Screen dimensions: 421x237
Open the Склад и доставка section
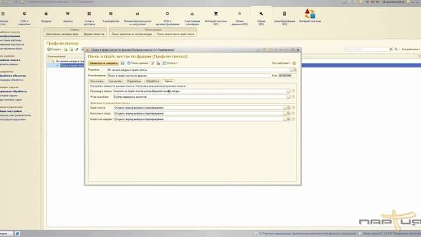click(x=89, y=18)
